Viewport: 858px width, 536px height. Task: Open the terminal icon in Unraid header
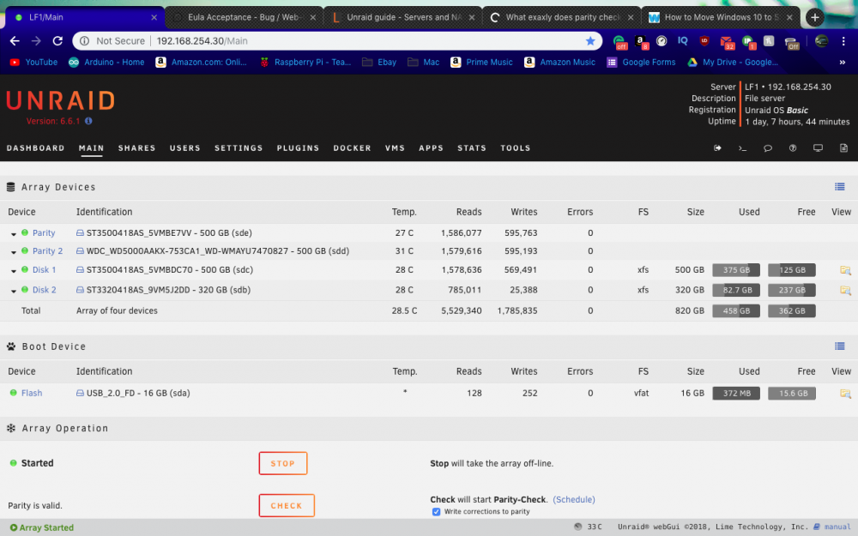tap(742, 148)
